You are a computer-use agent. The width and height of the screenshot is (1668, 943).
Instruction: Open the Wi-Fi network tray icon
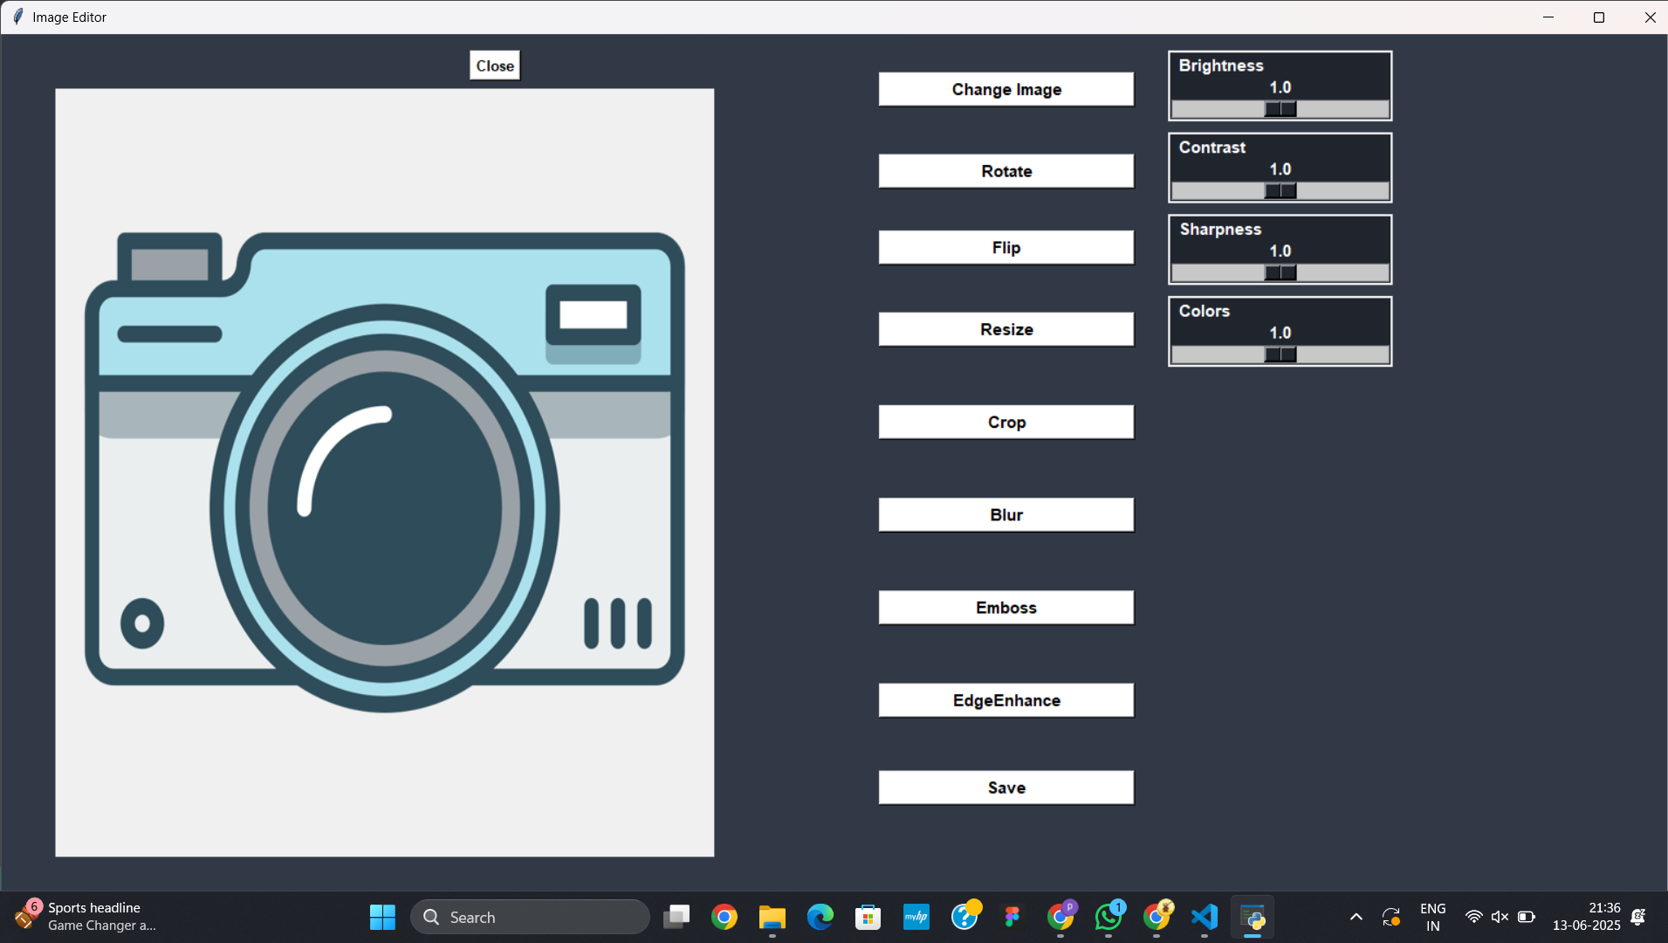tap(1473, 917)
